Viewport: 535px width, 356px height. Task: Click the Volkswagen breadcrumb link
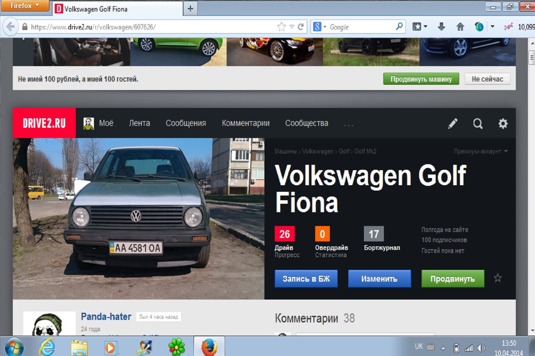tap(318, 151)
